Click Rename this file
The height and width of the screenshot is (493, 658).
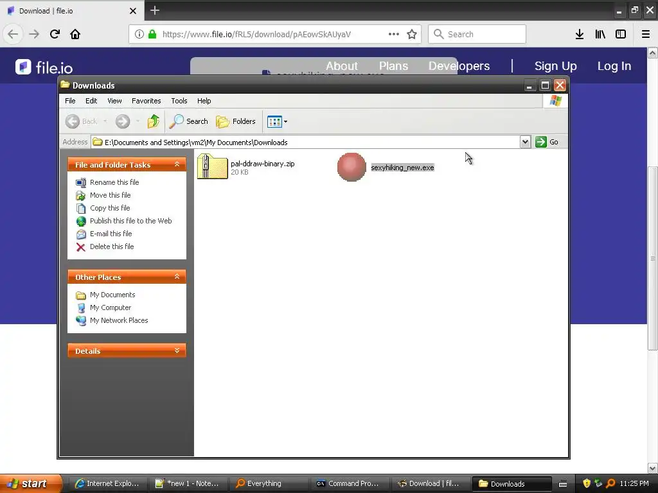click(x=114, y=182)
